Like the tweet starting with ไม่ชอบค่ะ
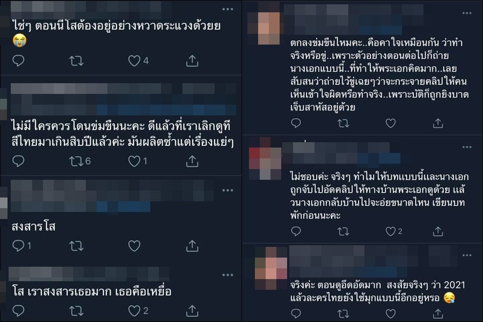The height and width of the screenshot is (322, 483). click(391, 231)
